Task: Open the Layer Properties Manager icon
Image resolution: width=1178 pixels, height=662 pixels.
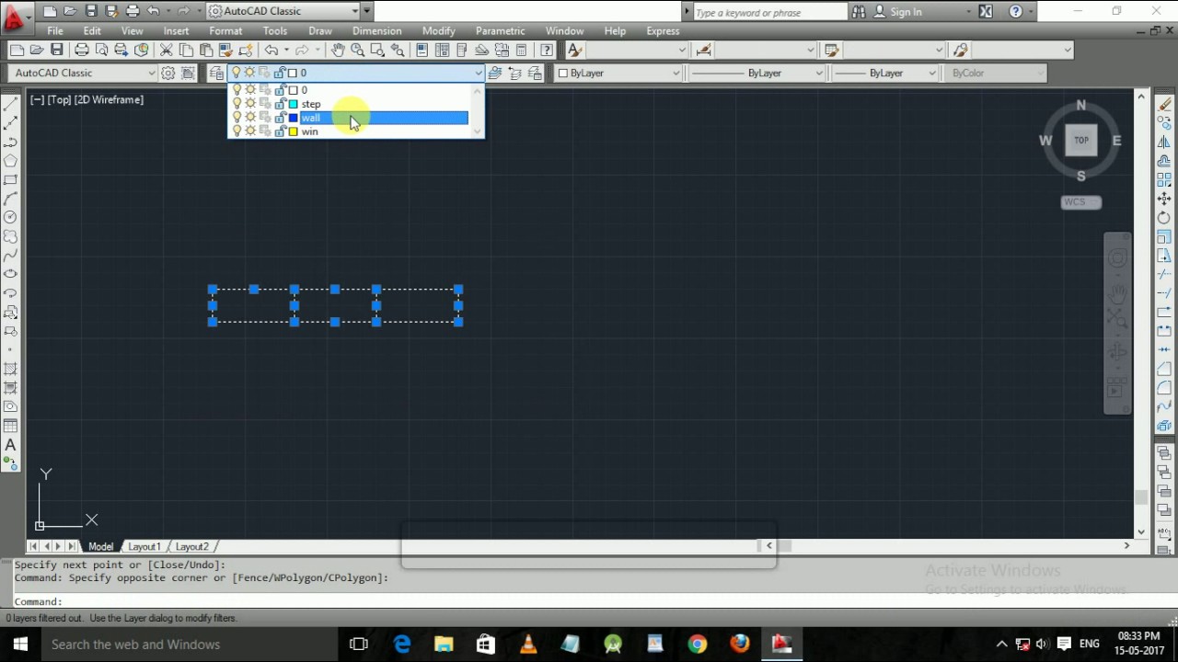Action: (x=216, y=73)
